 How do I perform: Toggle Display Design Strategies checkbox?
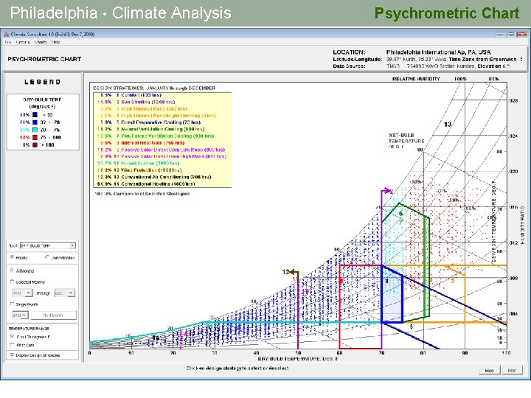coord(13,355)
